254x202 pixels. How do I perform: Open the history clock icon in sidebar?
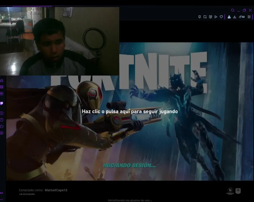pyautogui.click(x=2, y=120)
